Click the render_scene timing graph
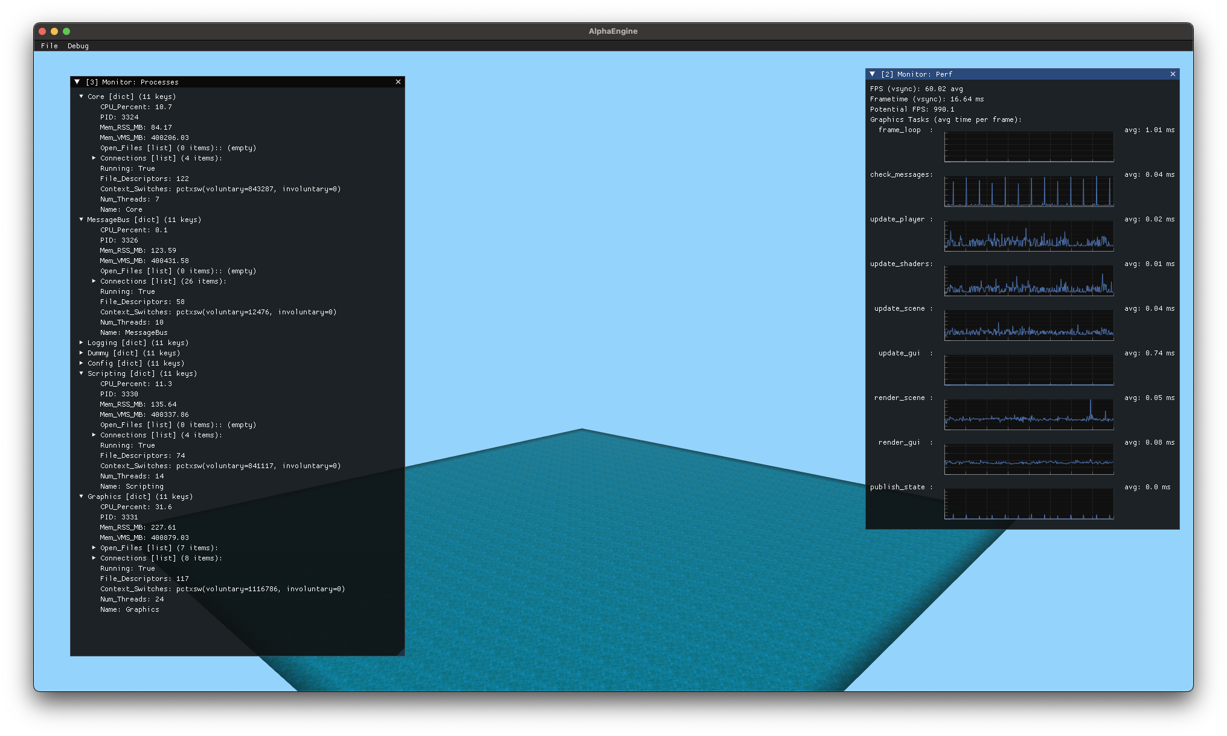 pyautogui.click(x=1028, y=414)
